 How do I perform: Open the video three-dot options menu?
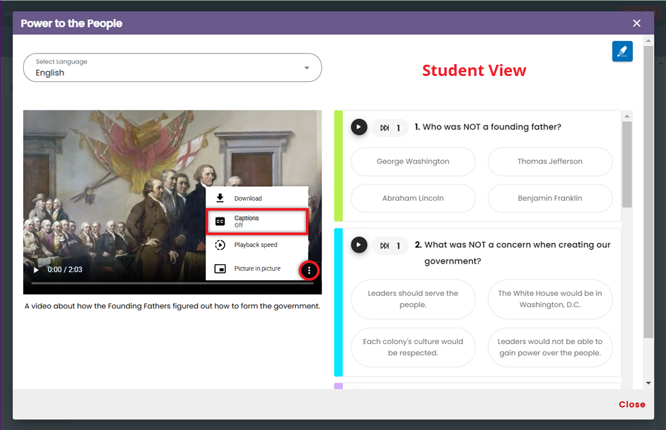pos(309,270)
